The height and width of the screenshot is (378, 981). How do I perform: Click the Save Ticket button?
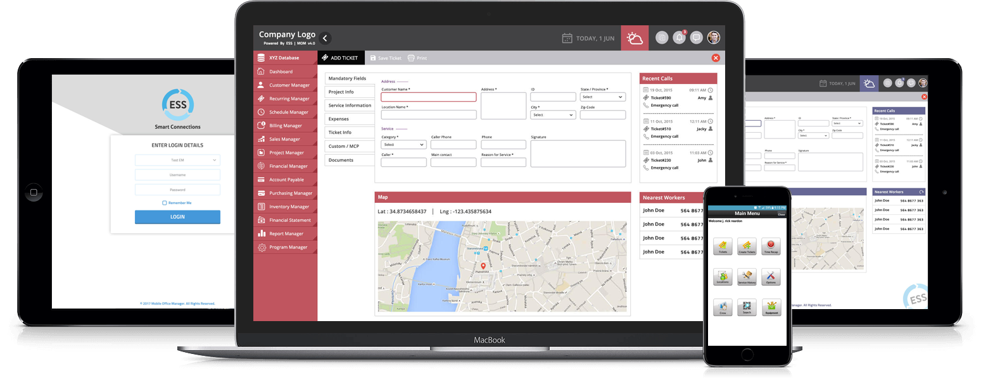[386, 58]
